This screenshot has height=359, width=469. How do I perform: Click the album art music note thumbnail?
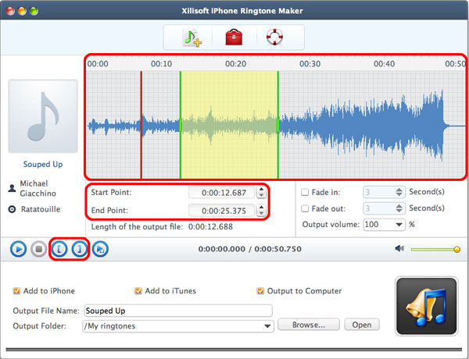tap(43, 116)
